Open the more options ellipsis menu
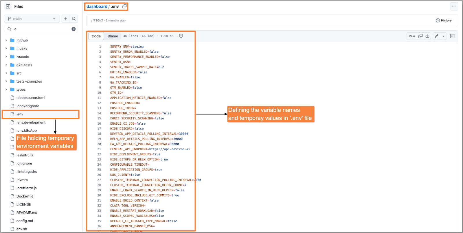Screen dimensions: 463x233 click(x=454, y=6)
